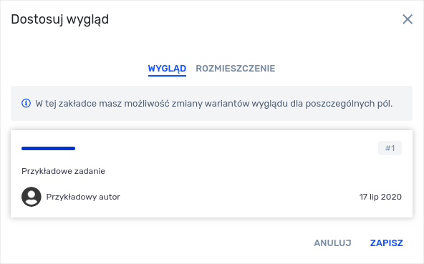
Task: Switch to the ROZMIESZCZENIE tab
Action: pos(235,69)
